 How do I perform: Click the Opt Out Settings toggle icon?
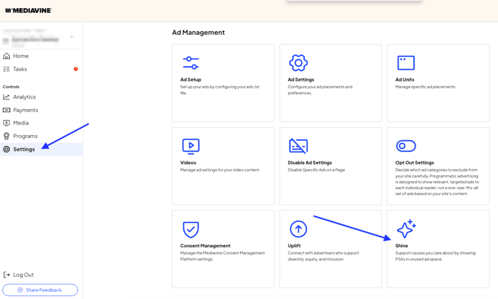pyautogui.click(x=406, y=146)
